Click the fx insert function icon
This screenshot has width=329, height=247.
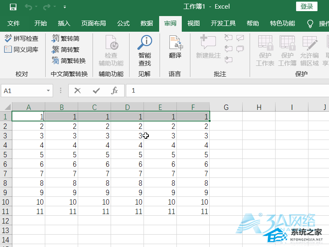115,91
